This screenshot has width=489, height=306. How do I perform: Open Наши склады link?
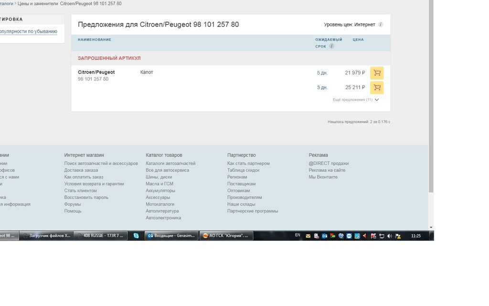point(241,204)
